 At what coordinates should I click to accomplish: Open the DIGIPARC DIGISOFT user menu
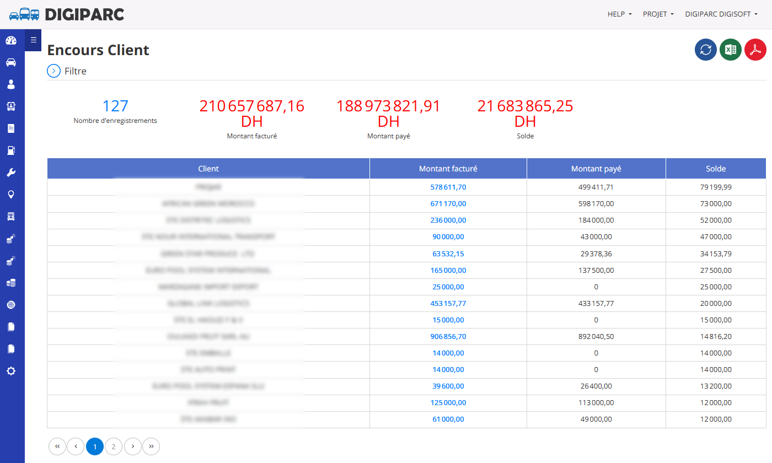coord(721,14)
